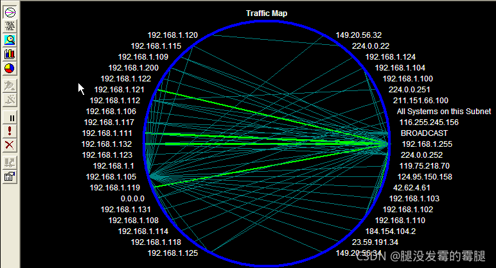Viewport: 496px width, 268px height.
Task: Select host 192.168.1.105 label
Action: (111, 177)
